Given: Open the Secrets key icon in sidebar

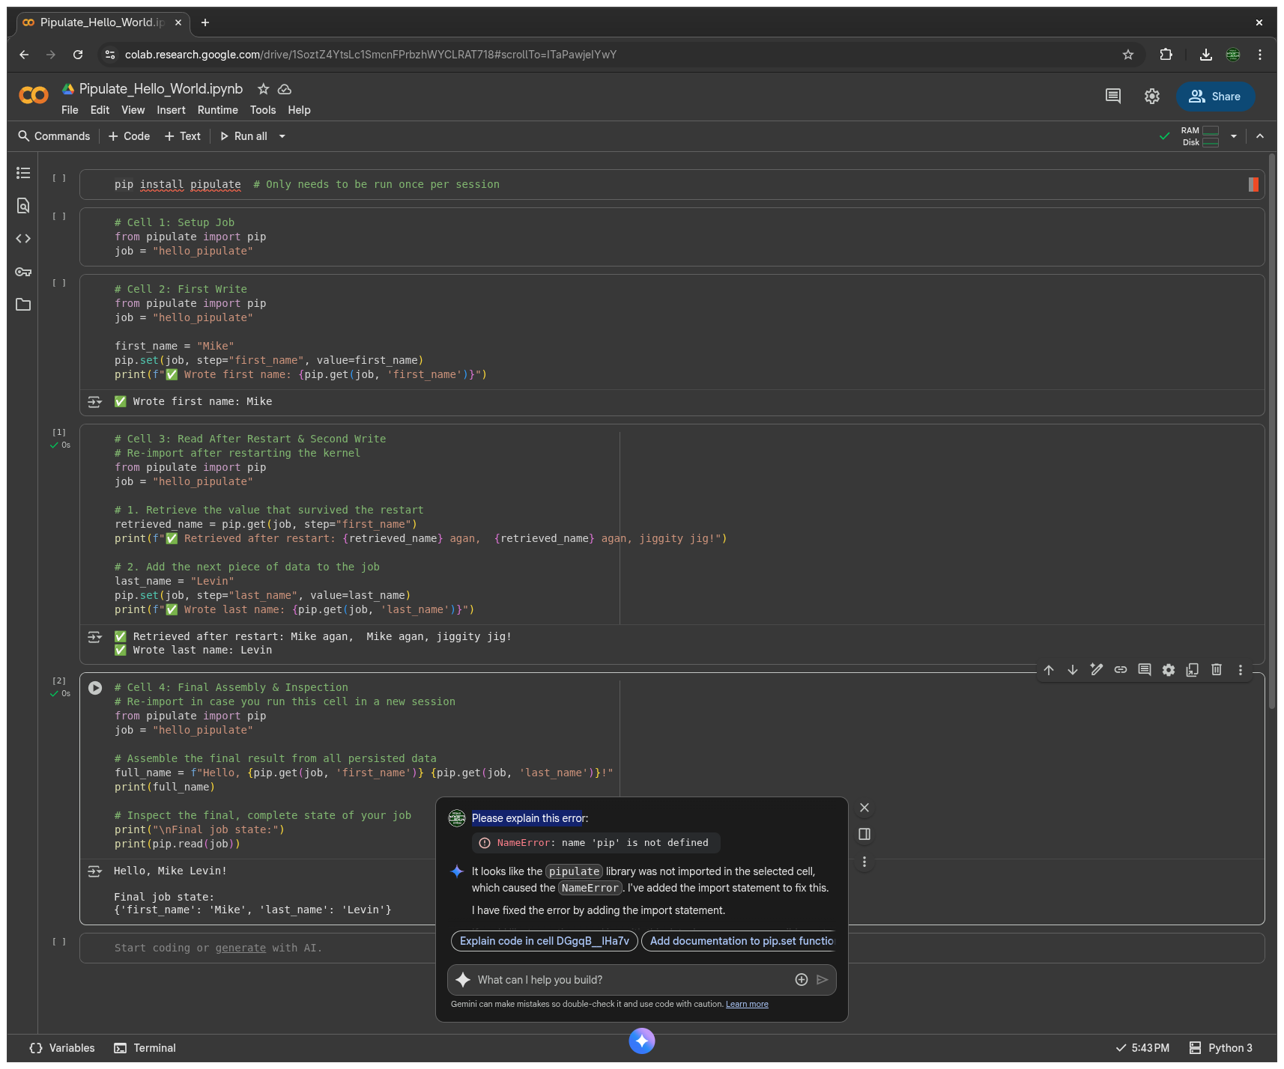Looking at the screenshot, I should (x=23, y=272).
